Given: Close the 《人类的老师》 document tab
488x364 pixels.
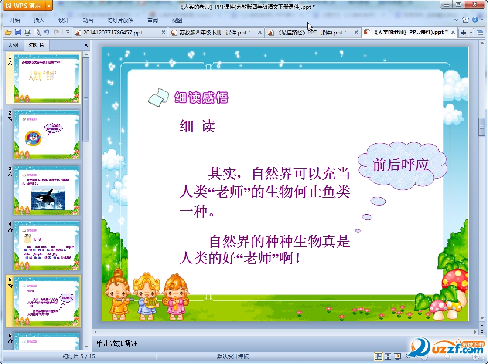Looking at the screenshot, I should 453,32.
